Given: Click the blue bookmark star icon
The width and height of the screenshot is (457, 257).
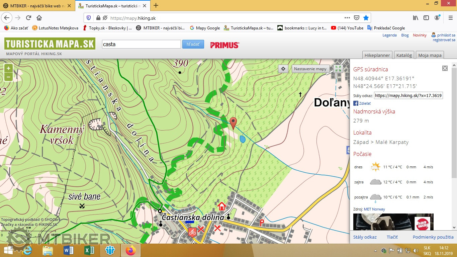Looking at the screenshot, I should (366, 18).
